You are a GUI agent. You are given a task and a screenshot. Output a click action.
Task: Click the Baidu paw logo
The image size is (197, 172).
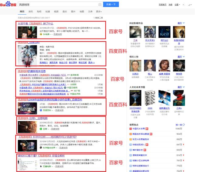(x=8, y=4)
